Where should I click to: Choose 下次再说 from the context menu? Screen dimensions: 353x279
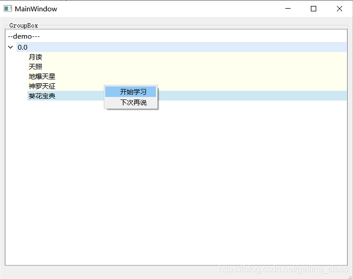coord(131,102)
